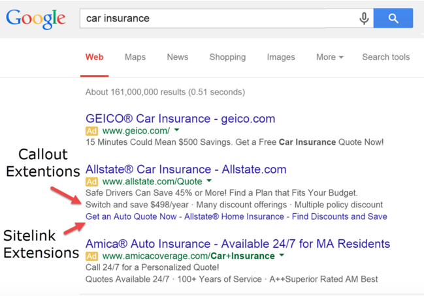Click '100+ Years of Service' callout
This screenshot has width=424, height=296.
coord(220,279)
